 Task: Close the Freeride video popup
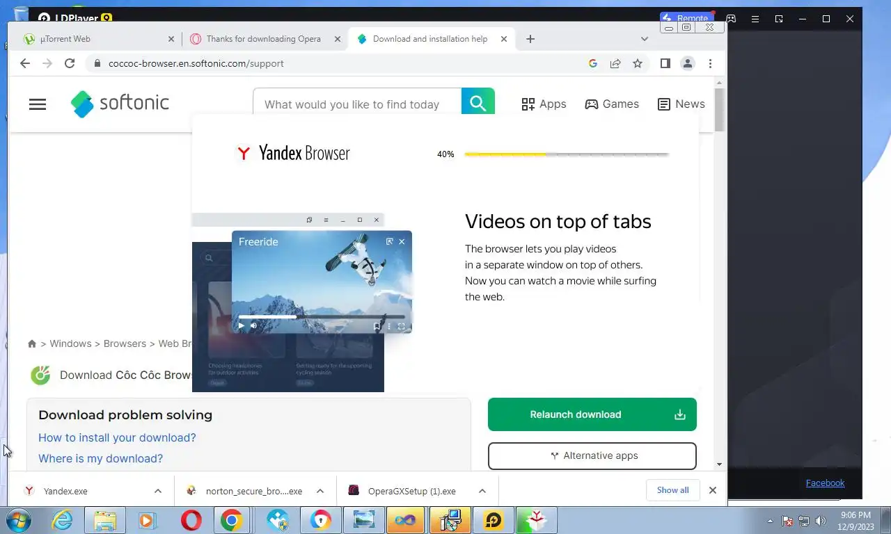402,241
